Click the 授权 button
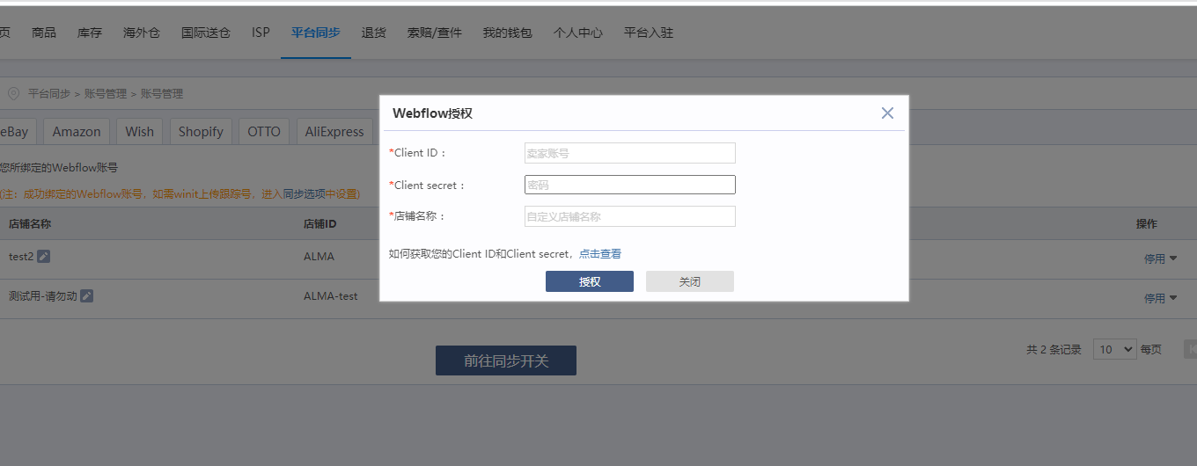Screen dimensions: 1197x466 (590, 281)
